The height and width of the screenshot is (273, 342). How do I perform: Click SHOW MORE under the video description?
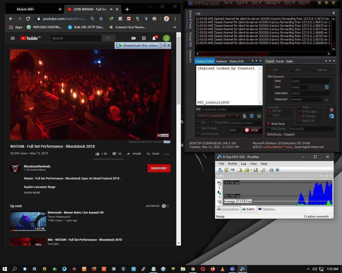32,192
